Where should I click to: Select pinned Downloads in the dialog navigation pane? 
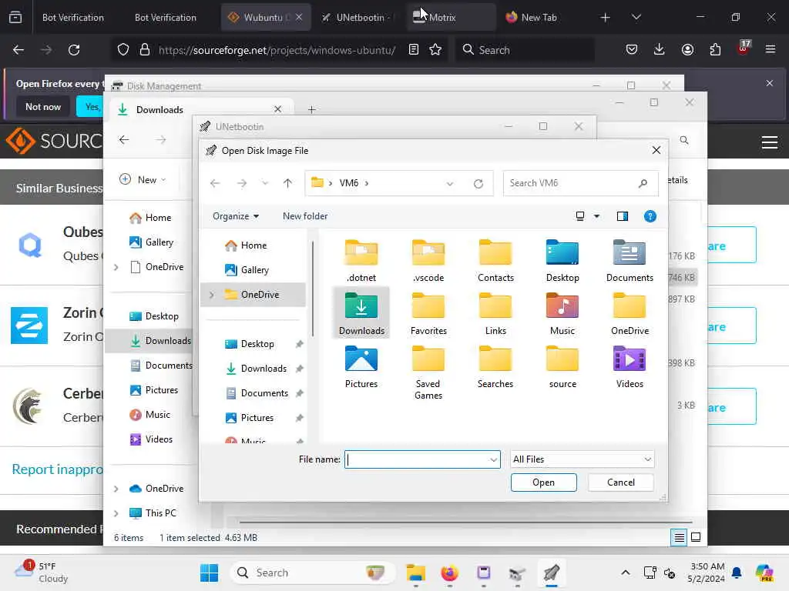pyautogui.click(x=256, y=369)
